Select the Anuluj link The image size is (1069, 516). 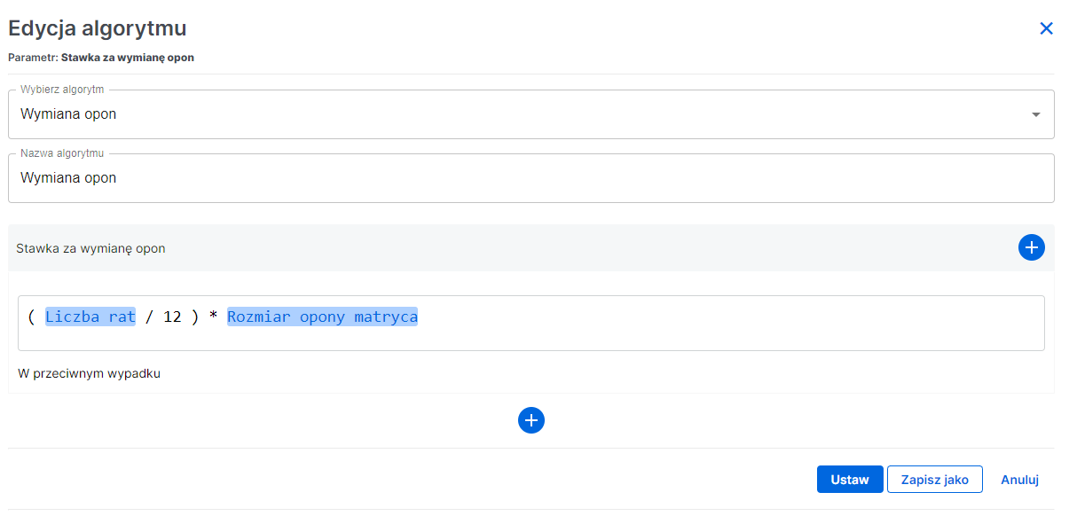point(1019,479)
